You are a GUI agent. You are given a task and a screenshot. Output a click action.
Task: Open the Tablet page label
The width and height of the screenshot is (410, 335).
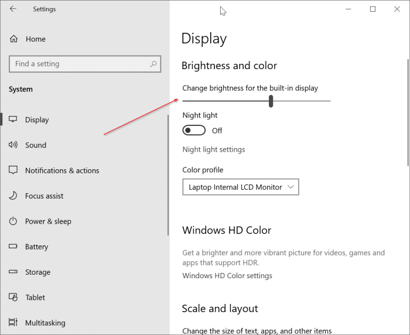pyautogui.click(x=35, y=298)
